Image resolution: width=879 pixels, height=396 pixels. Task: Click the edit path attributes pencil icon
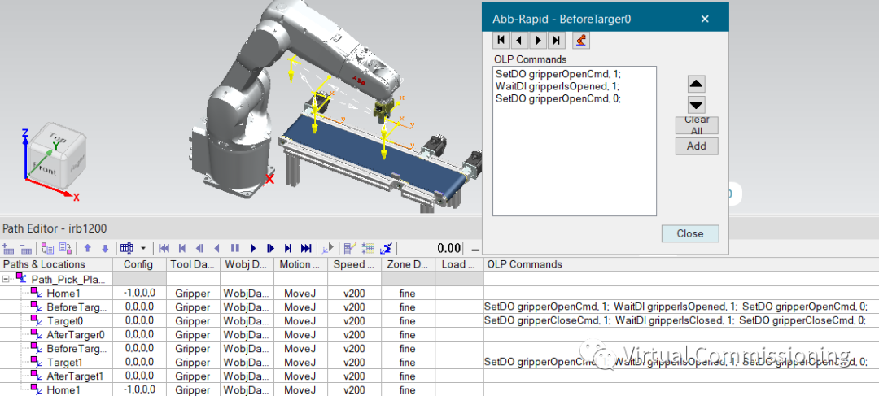tap(350, 248)
